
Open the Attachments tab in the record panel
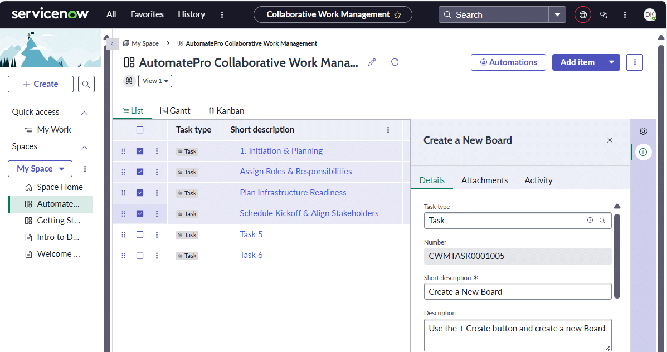(x=484, y=180)
